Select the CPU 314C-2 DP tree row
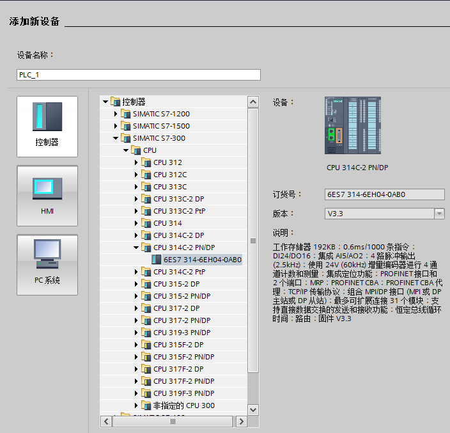The height and width of the screenshot is (433, 450). pos(173,235)
